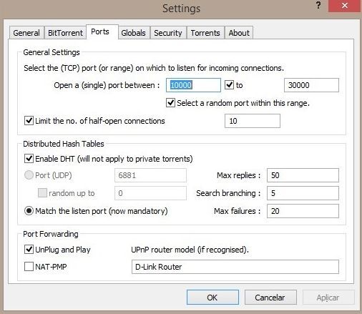The image size is (362, 314).
Task: Click the end port field showing 30000
Action: point(311,85)
